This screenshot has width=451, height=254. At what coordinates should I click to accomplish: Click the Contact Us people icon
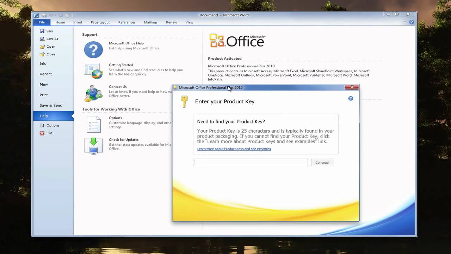click(x=93, y=93)
